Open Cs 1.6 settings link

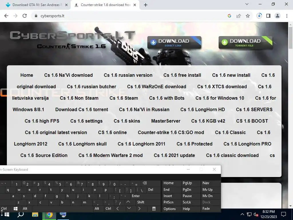(x=86, y=121)
